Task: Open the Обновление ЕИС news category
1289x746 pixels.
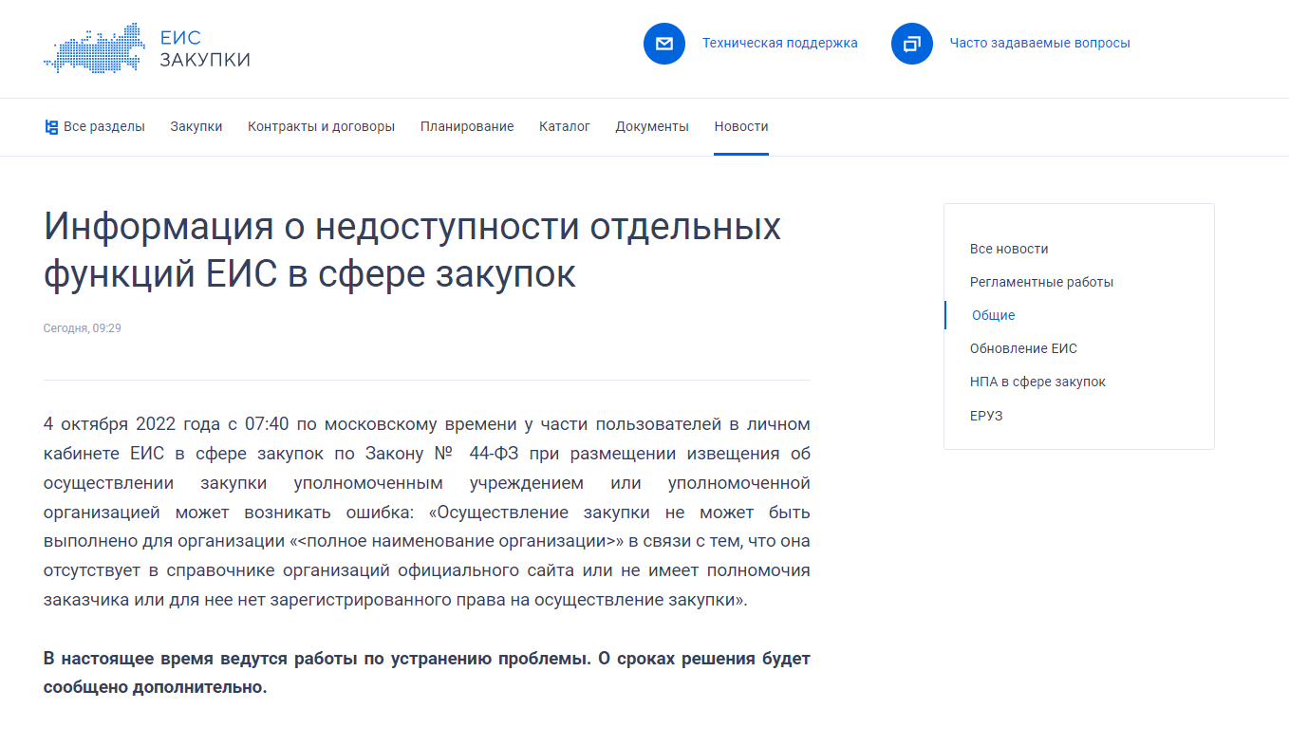Action: click(x=1023, y=348)
